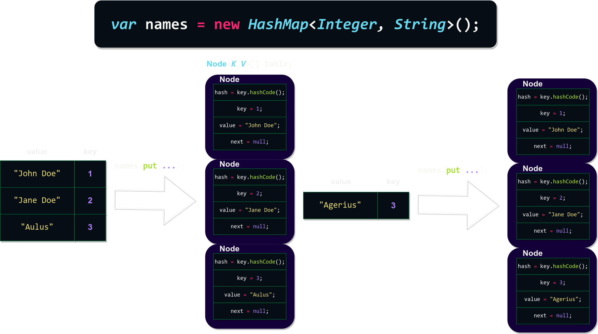Screen dimensions: 598x334
Task: Select the key cell '3' beside "Aulus"
Action: (90, 227)
